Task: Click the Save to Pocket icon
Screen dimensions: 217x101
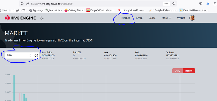Action: 201,4
